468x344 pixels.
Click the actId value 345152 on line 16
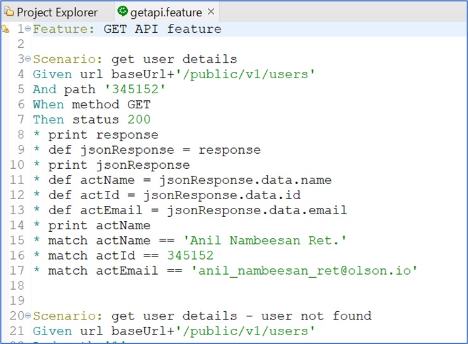click(x=190, y=256)
